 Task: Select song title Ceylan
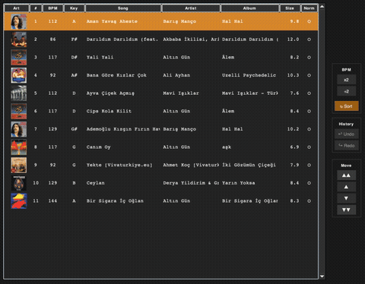[95, 183]
